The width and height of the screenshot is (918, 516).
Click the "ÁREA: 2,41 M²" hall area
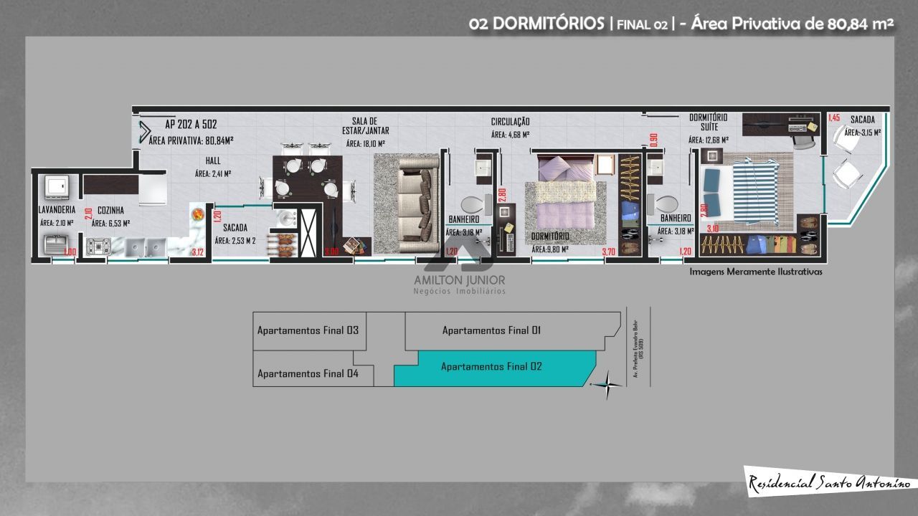(x=213, y=173)
